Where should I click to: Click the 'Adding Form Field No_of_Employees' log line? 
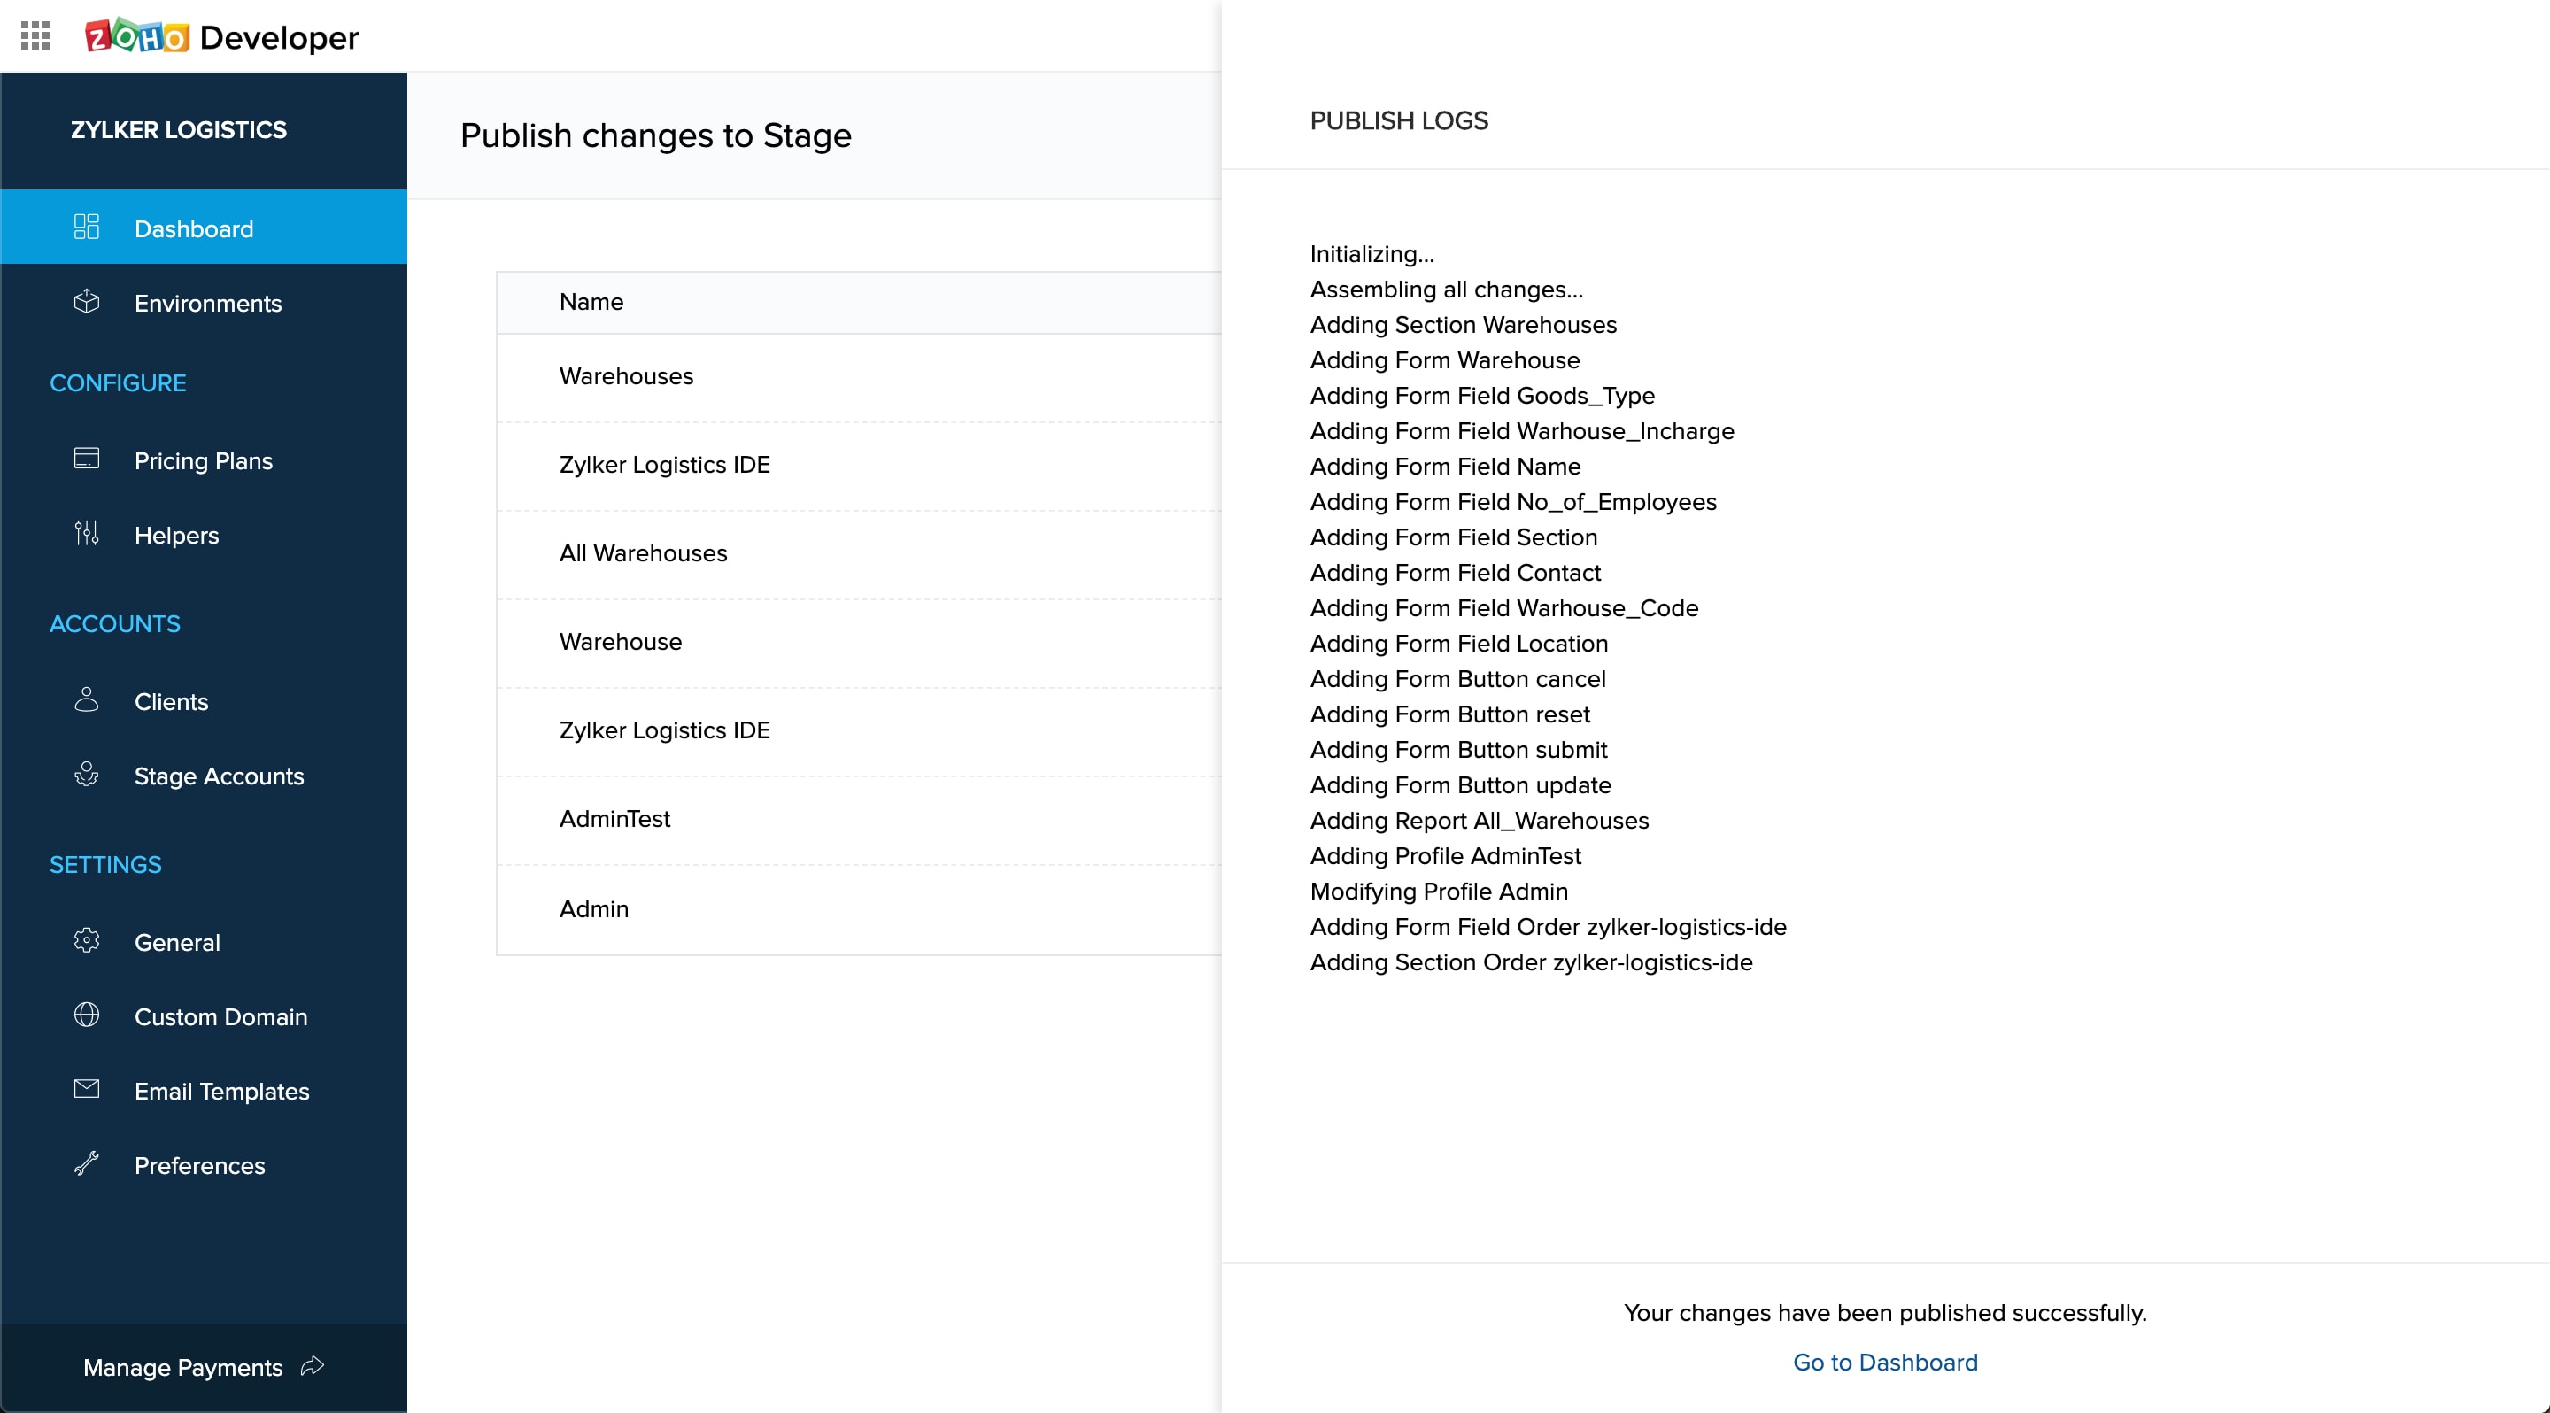1512,502
